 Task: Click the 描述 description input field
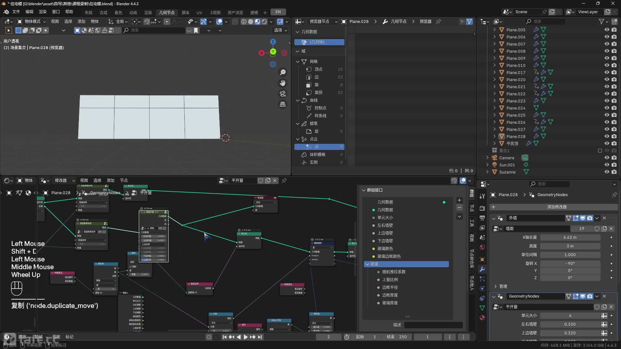pos(433,325)
